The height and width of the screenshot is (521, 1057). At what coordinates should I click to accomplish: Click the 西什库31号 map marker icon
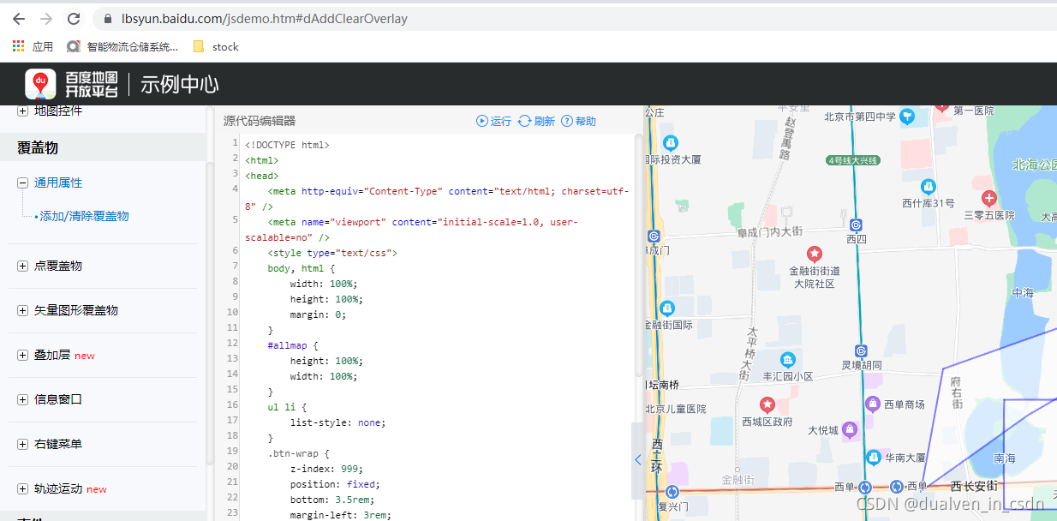point(928,186)
